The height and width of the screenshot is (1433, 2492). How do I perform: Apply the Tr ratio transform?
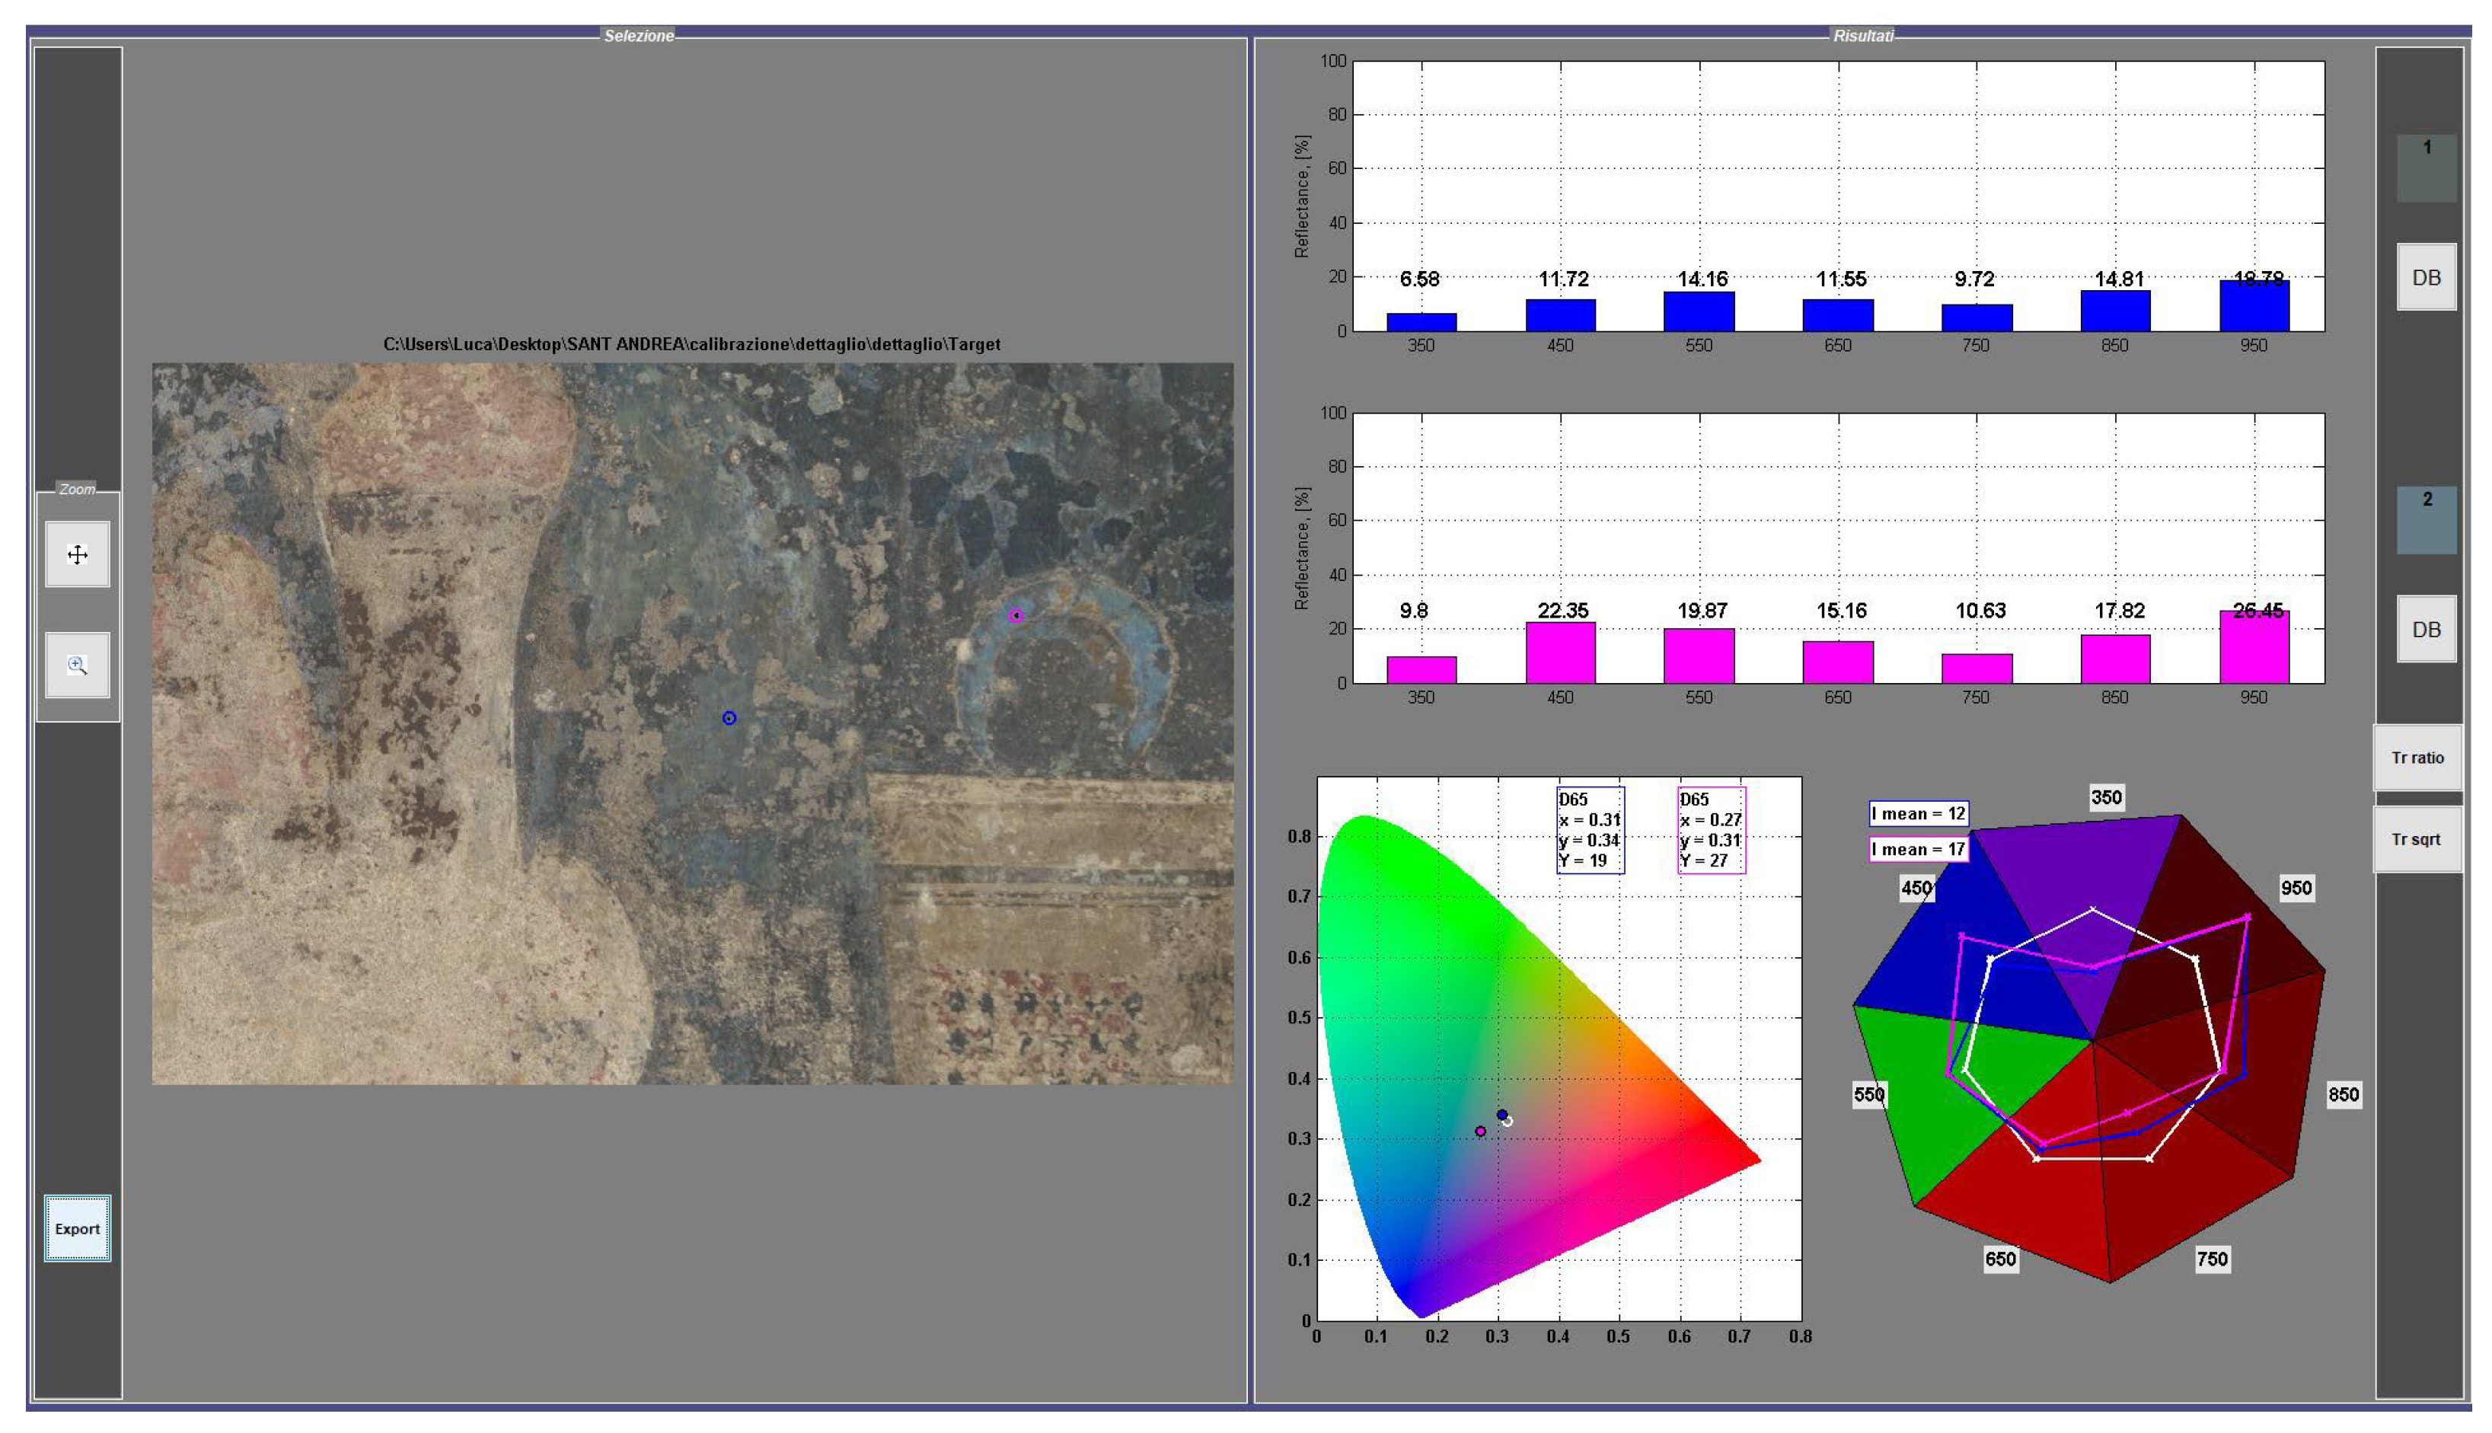[2417, 758]
